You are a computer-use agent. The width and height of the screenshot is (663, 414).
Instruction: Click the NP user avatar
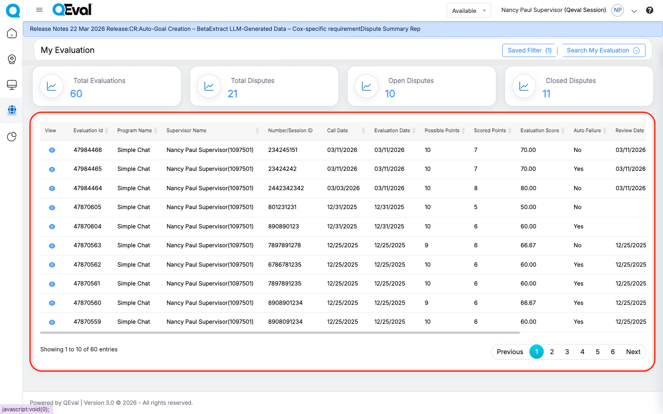click(x=617, y=10)
